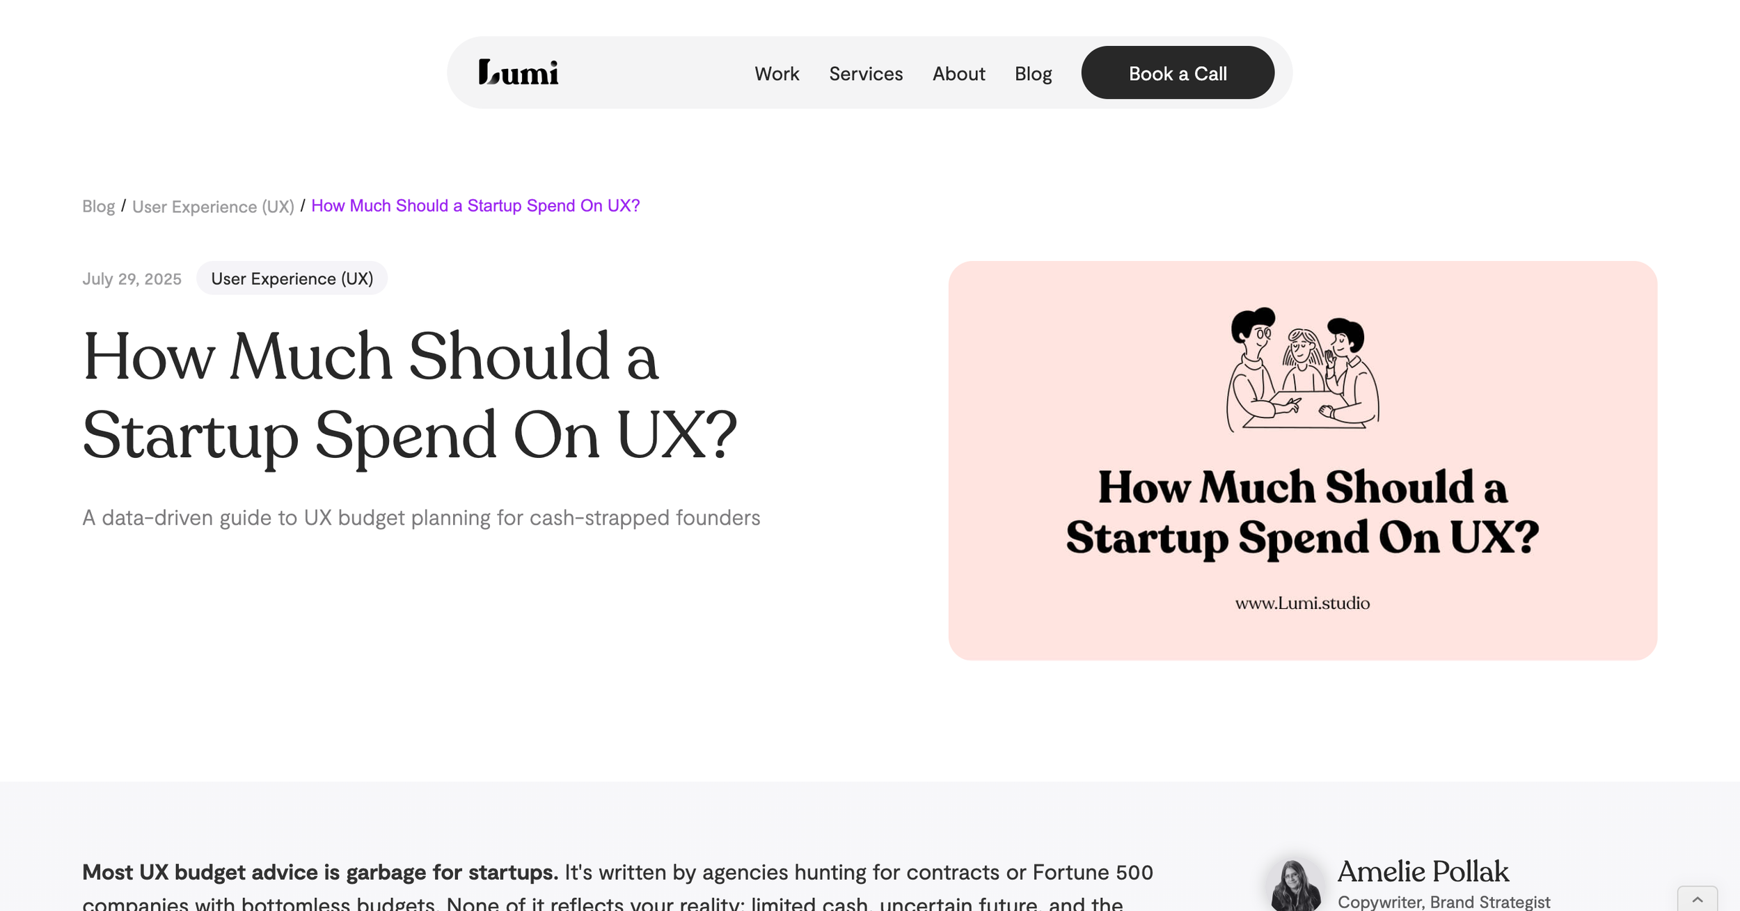The width and height of the screenshot is (1740, 911).
Task: Click the purple current-page breadcrumb title
Action: coord(475,206)
